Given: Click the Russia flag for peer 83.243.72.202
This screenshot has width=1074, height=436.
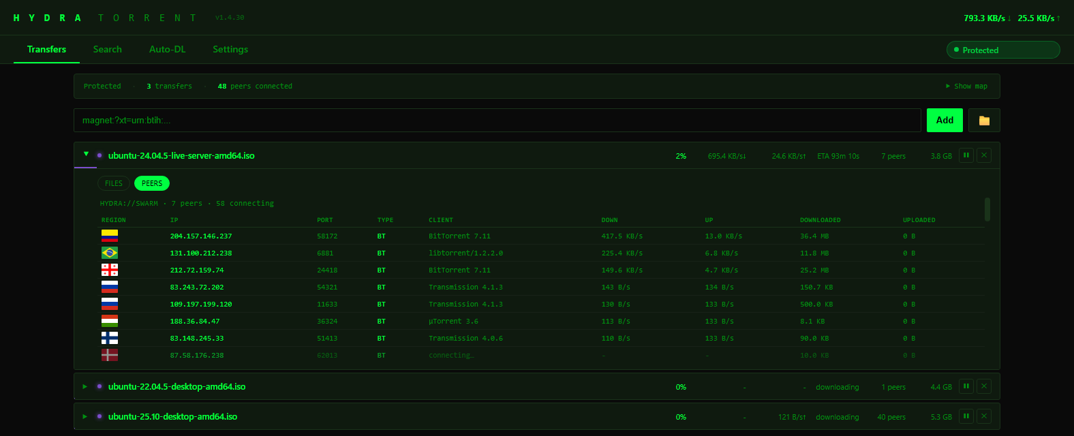Looking at the screenshot, I should 110,287.
